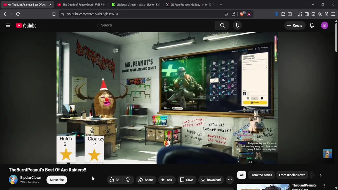
Task: Open the notifications bell
Action: pos(312,25)
